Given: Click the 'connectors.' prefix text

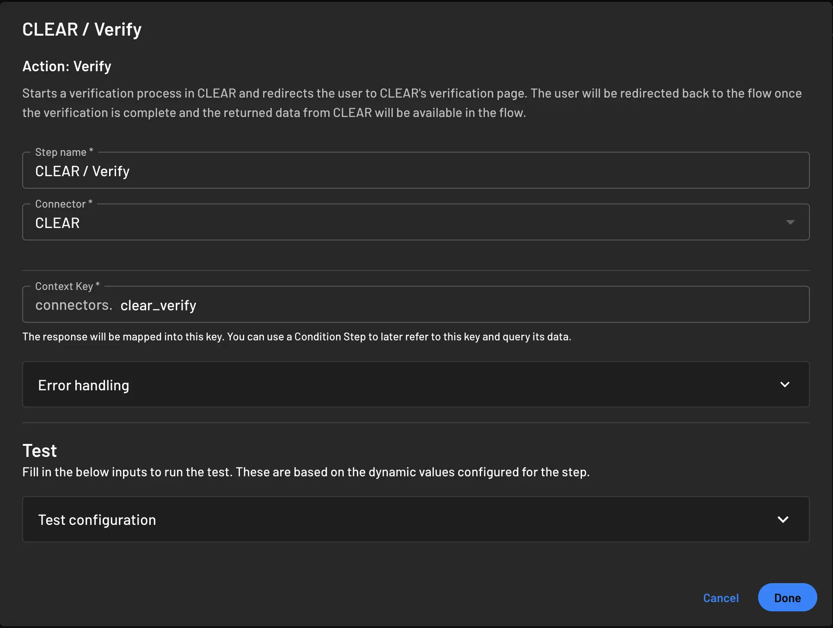Looking at the screenshot, I should coord(74,305).
